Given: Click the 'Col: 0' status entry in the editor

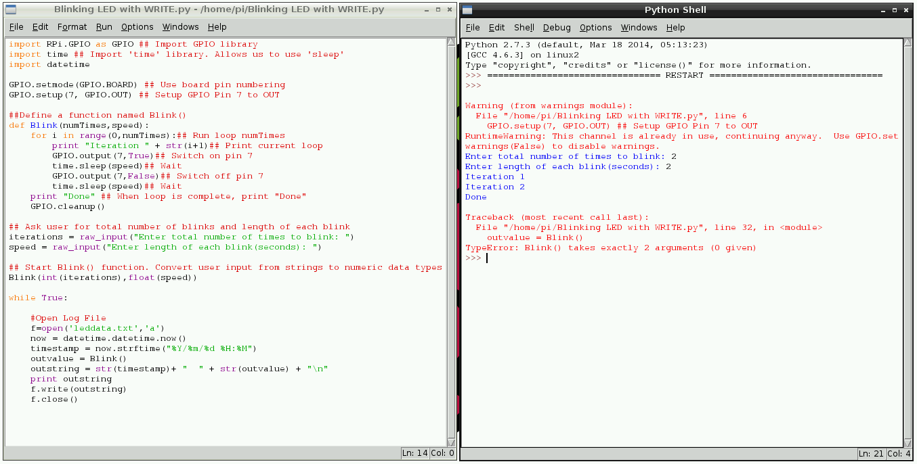Looking at the screenshot, I should point(443,453).
